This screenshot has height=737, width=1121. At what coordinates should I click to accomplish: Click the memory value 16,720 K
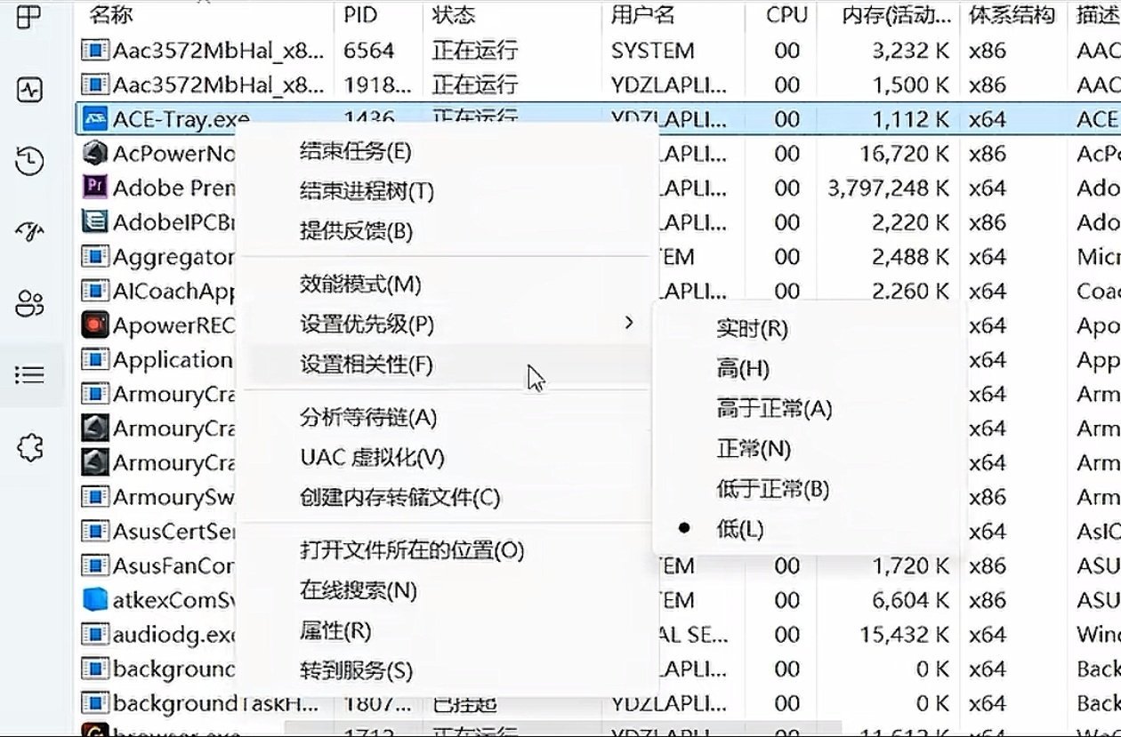pos(904,154)
